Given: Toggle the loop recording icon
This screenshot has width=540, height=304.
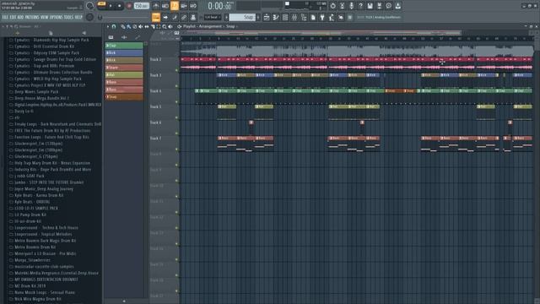Looking at the screenshot, I should click(193, 6).
